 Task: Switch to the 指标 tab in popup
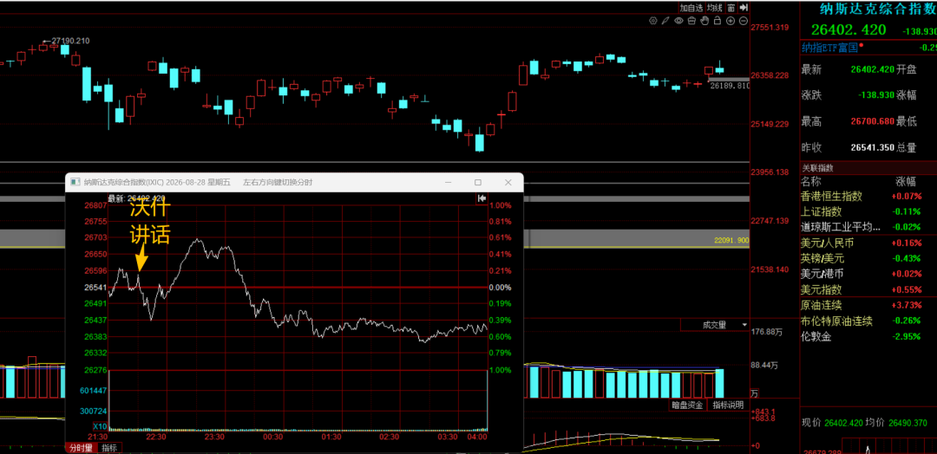click(x=108, y=448)
